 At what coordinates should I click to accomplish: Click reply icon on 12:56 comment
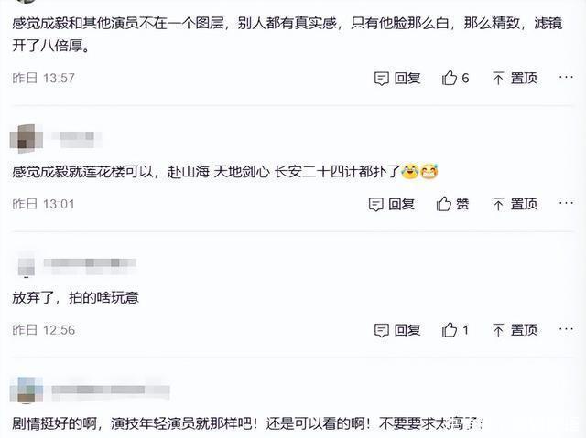pyautogui.click(x=382, y=330)
